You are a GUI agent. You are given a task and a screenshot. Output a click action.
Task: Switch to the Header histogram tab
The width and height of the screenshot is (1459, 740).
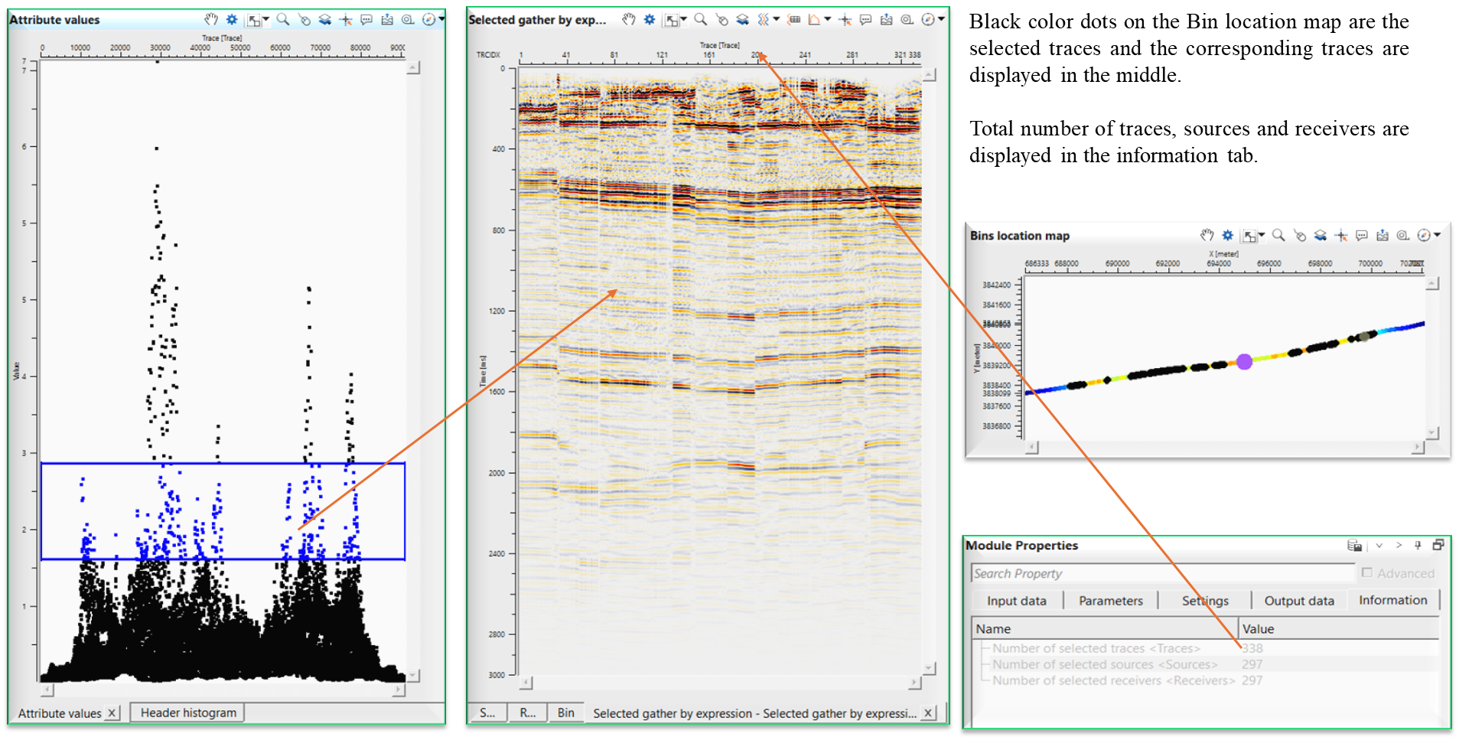pyautogui.click(x=187, y=712)
